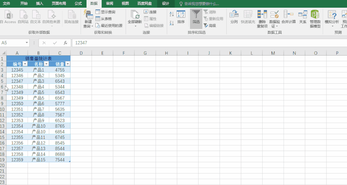Select column D header
Screen dimensions: 347x185
[x=81, y=53]
